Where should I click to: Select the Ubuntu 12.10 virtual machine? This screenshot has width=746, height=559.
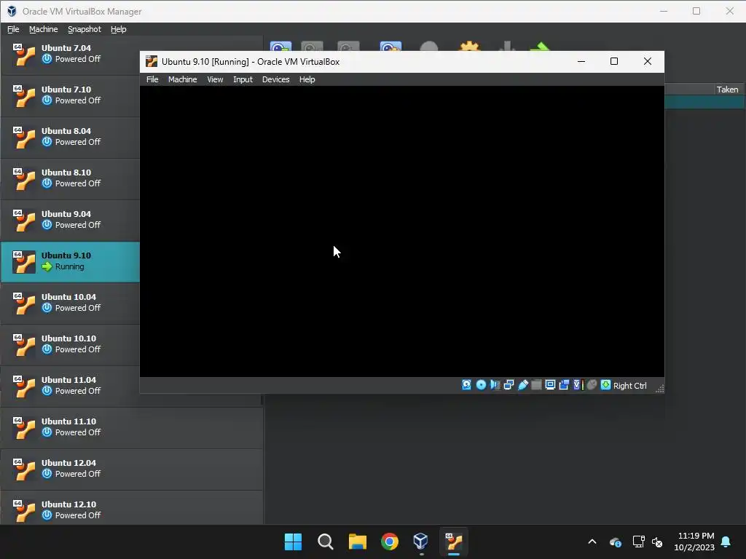132,508
